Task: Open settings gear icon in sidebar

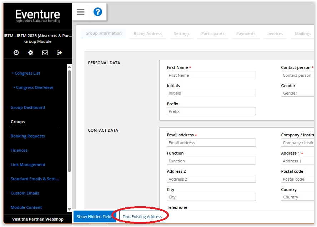Action: (x=31, y=52)
